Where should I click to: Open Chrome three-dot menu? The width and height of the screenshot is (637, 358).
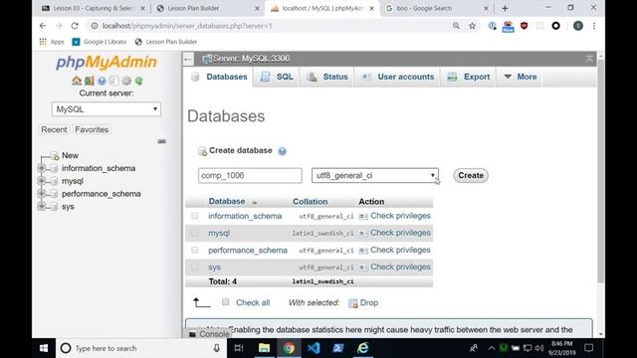[x=594, y=26]
